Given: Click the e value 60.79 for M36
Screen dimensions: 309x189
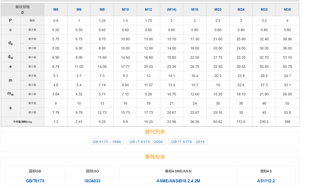Looking at the screenshot, I should [287, 67].
